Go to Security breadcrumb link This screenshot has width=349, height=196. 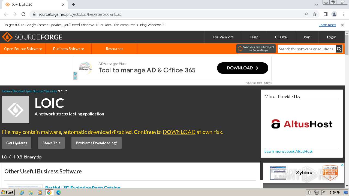[51, 91]
